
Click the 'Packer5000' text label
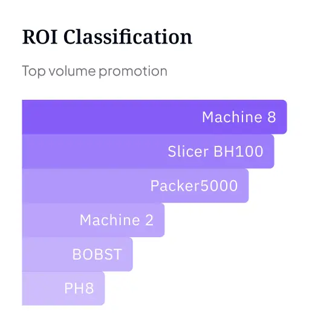pos(194,186)
